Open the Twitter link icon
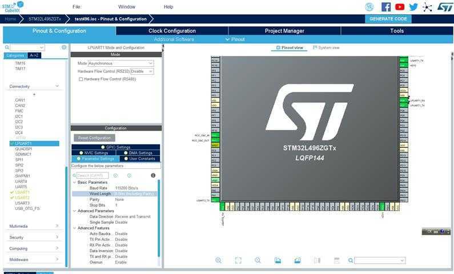454x274 pixels. (x=413, y=7)
